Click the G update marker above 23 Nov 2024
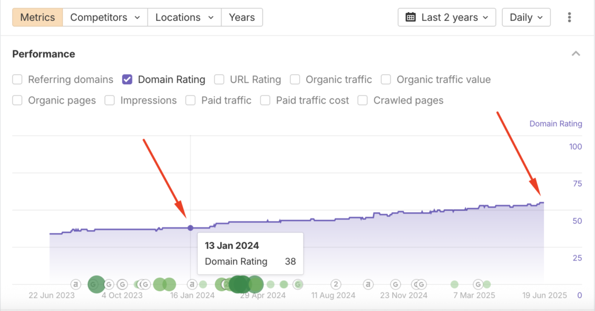Image resolution: width=595 pixels, height=311 pixels. [395, 284]
